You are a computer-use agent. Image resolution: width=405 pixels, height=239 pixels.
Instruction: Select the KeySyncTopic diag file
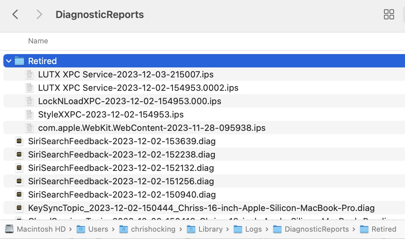pos(201,208)
